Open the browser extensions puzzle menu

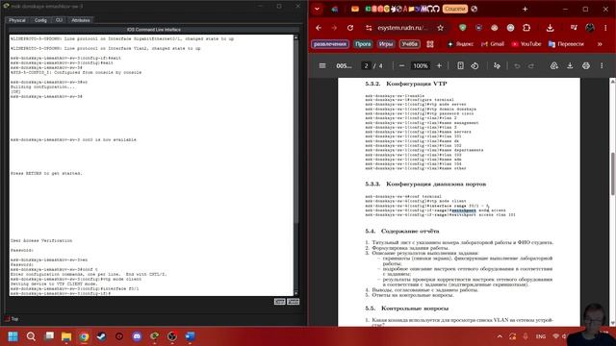click(x=526, y=28)
